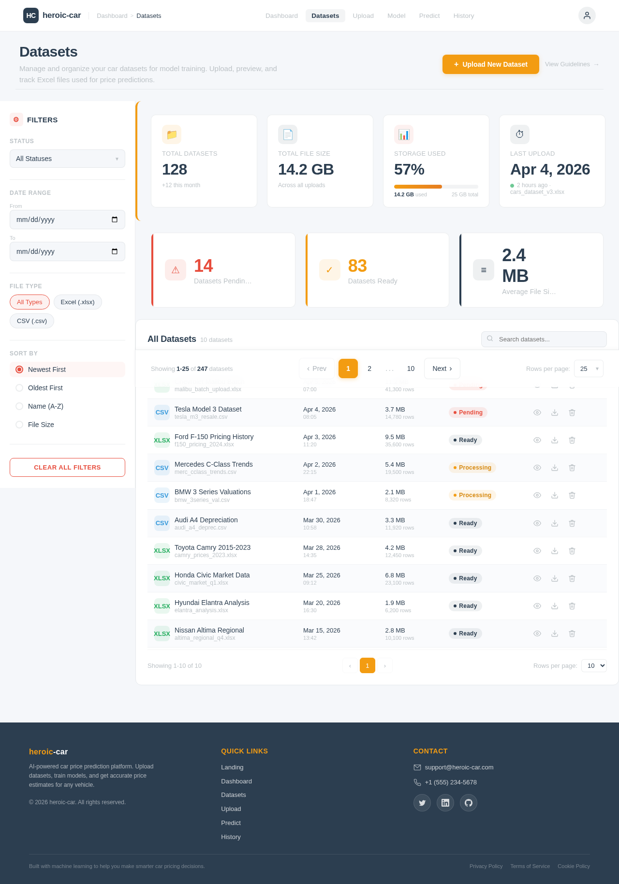Click the Next pagination button
The width and height of the screenshot is (619, 884).
(442, 368)
